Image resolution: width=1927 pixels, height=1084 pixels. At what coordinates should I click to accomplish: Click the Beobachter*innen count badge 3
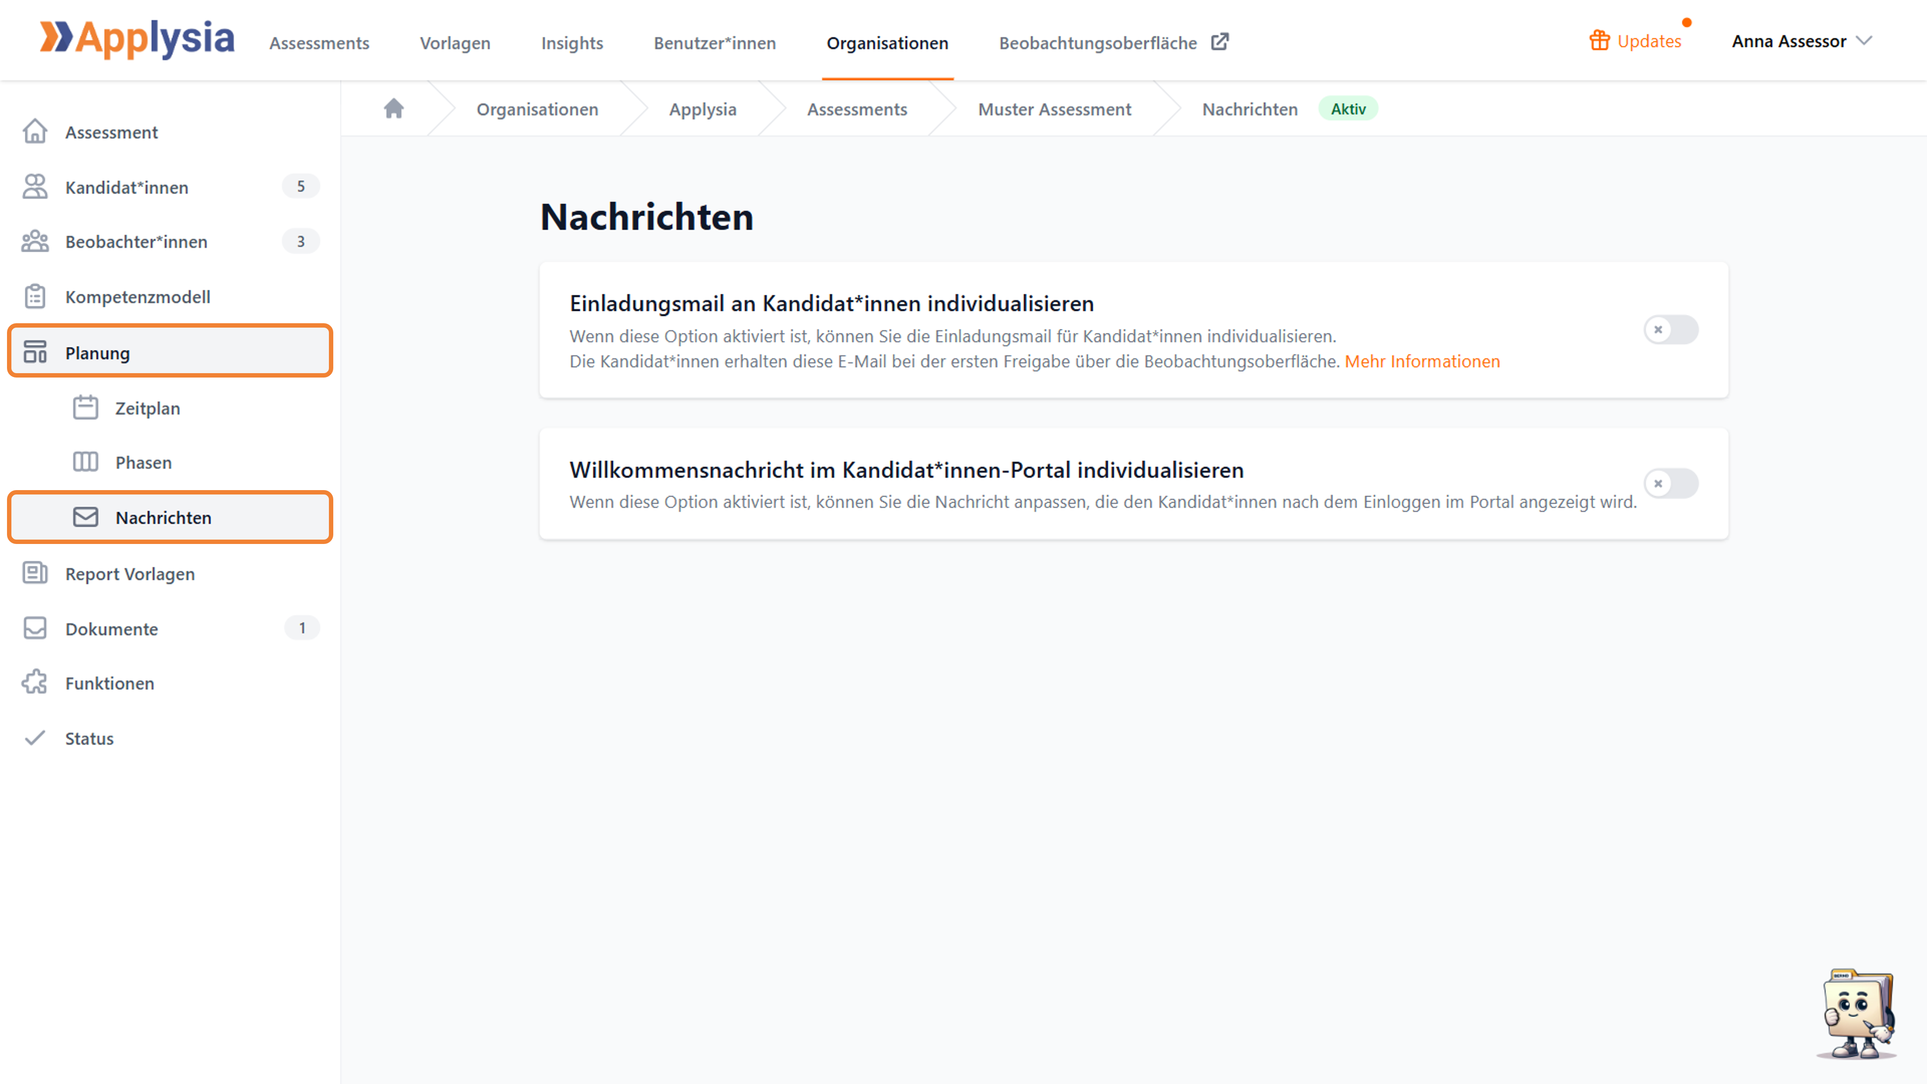(301, 241)
